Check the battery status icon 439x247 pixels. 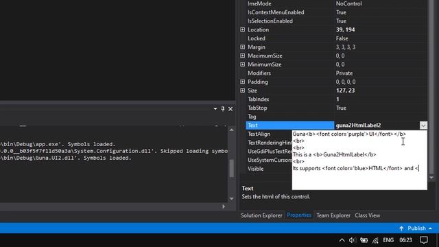(364, 240)
